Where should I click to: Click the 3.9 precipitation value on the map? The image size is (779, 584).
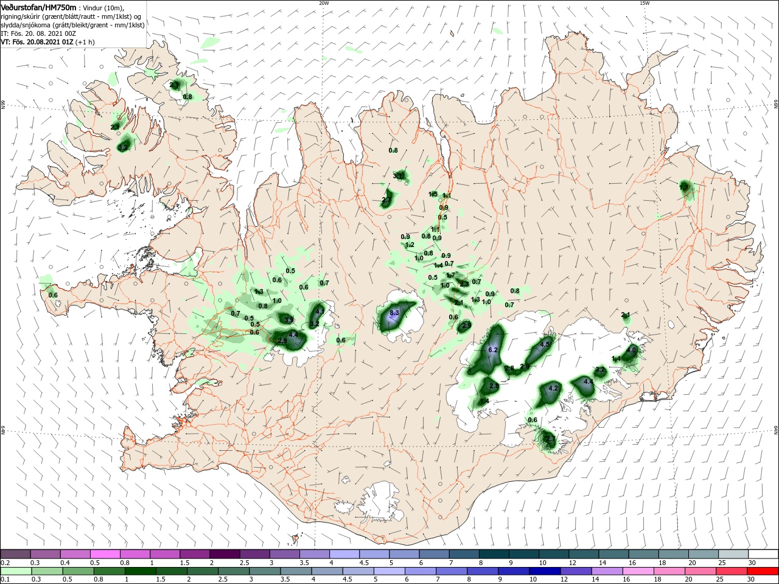coord(289,319)
